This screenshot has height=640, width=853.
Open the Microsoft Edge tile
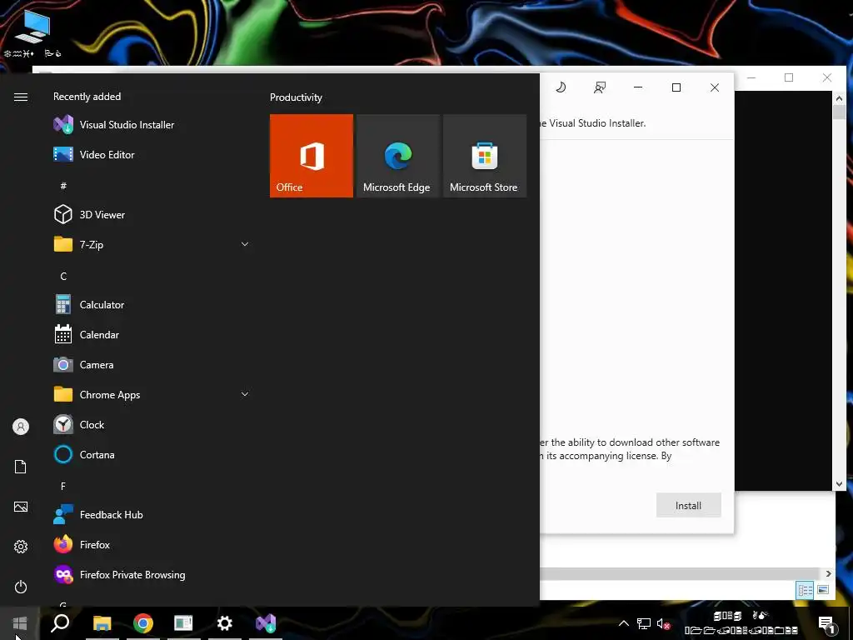tap(397, 156)
